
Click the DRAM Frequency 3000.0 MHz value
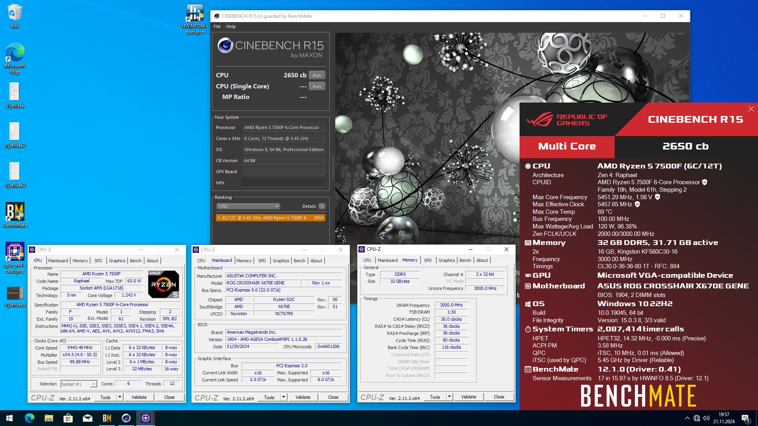click(451, 305)
